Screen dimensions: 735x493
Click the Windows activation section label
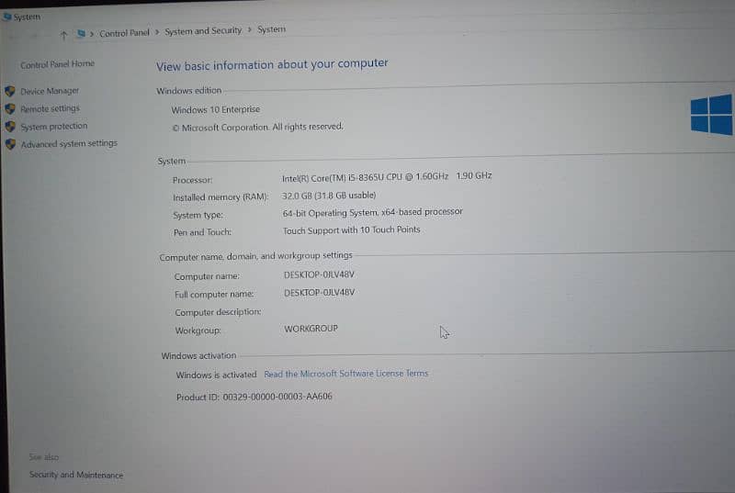click(x=198, y=356)
